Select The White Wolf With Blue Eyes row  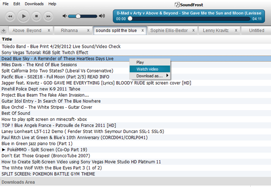pyautogui.click(x=135, y=168)
